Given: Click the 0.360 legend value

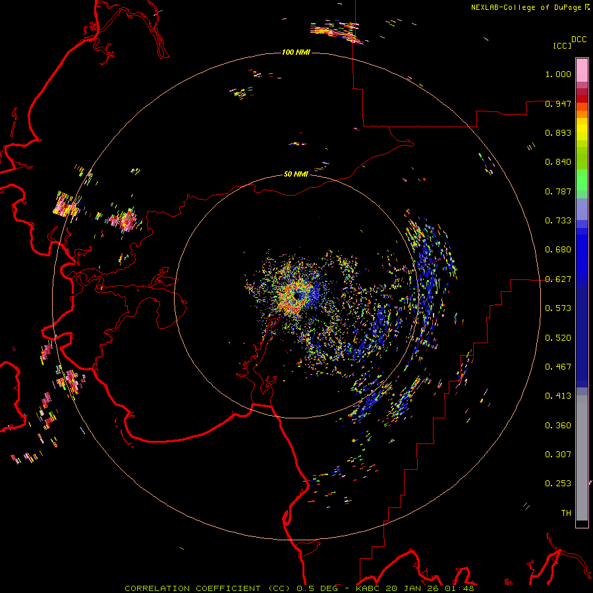Looking at the screenshot, I should click(x=558, y=426).
